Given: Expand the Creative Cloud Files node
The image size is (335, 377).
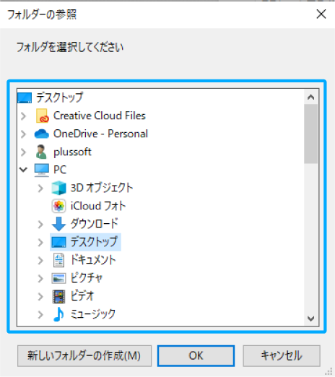Looking at the screenshot, I should [23, 116].
